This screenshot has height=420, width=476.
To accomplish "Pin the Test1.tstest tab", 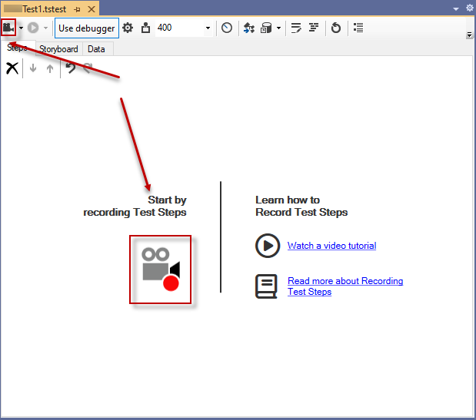I will pyautogui.click(x=77, y=10).
